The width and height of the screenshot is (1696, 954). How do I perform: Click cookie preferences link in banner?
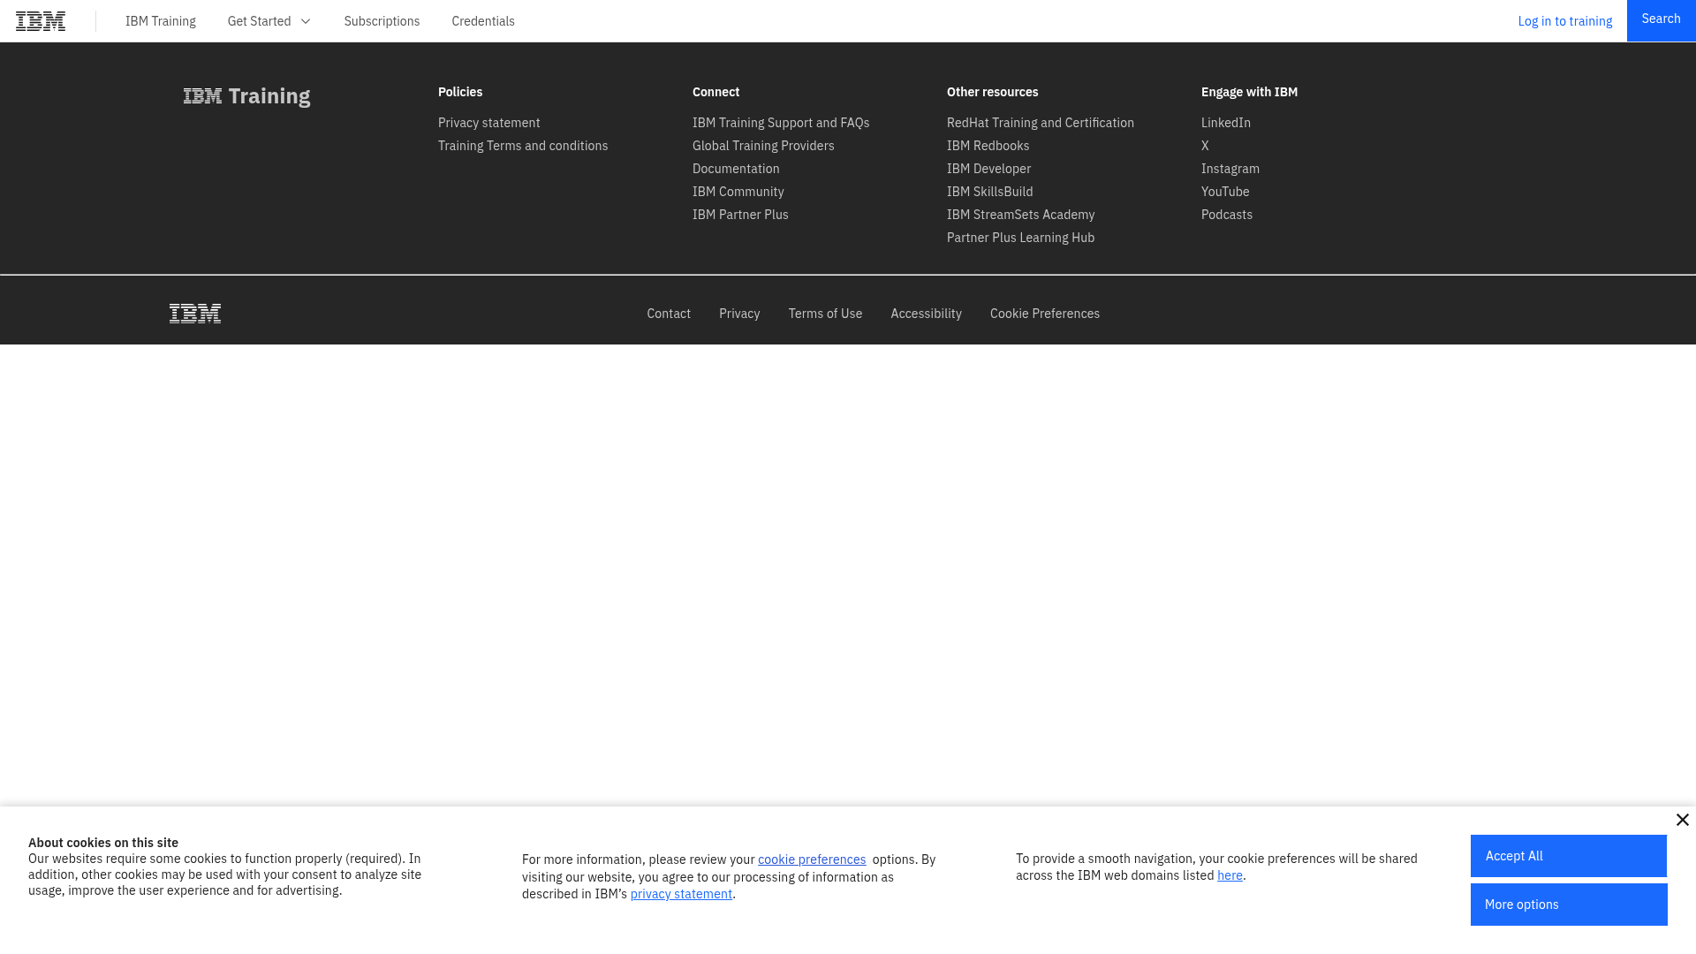tap(812, 859)
